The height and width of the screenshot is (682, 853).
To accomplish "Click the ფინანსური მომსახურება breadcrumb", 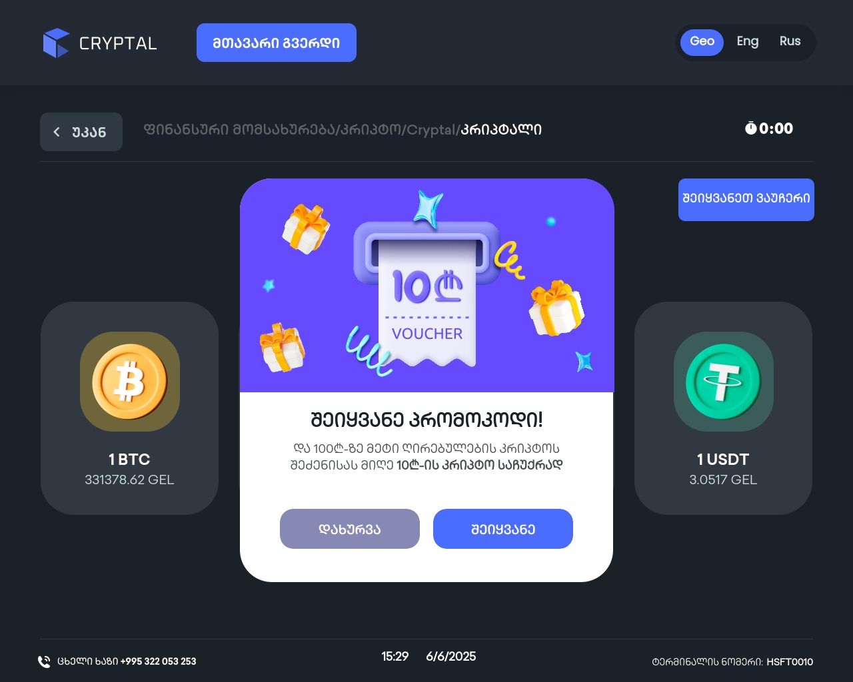I will [239, 130].
